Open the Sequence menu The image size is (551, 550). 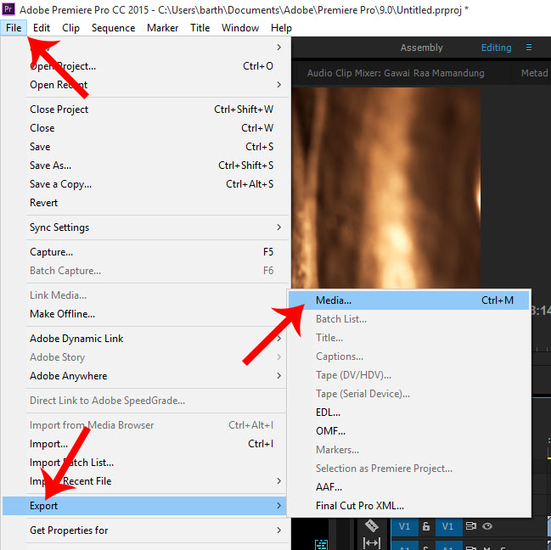(113, 28)
